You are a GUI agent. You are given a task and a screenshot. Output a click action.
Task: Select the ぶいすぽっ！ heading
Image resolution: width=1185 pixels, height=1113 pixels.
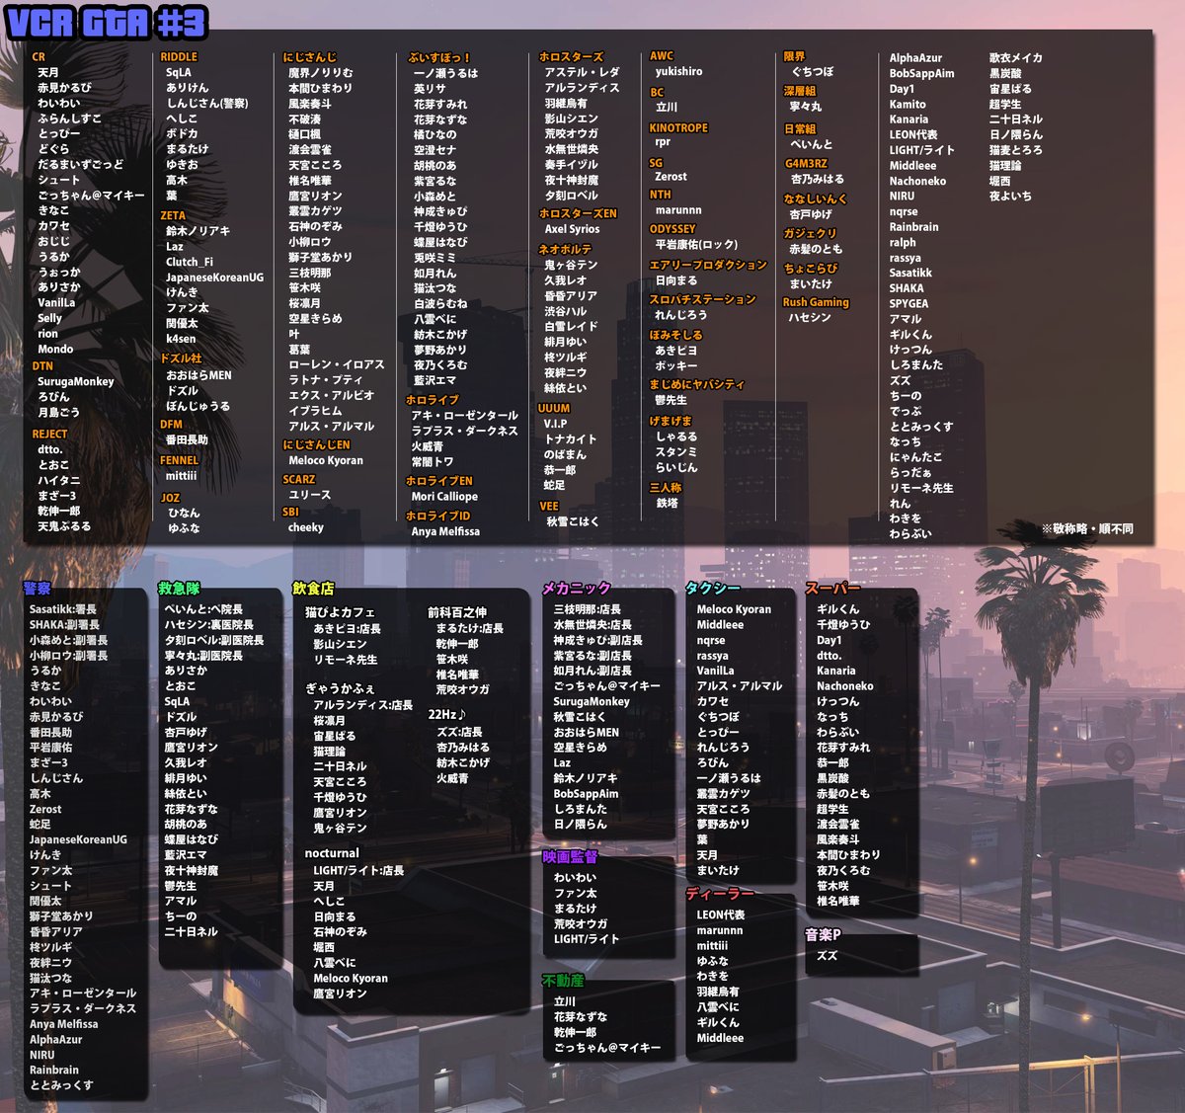(x=440, y=57)
